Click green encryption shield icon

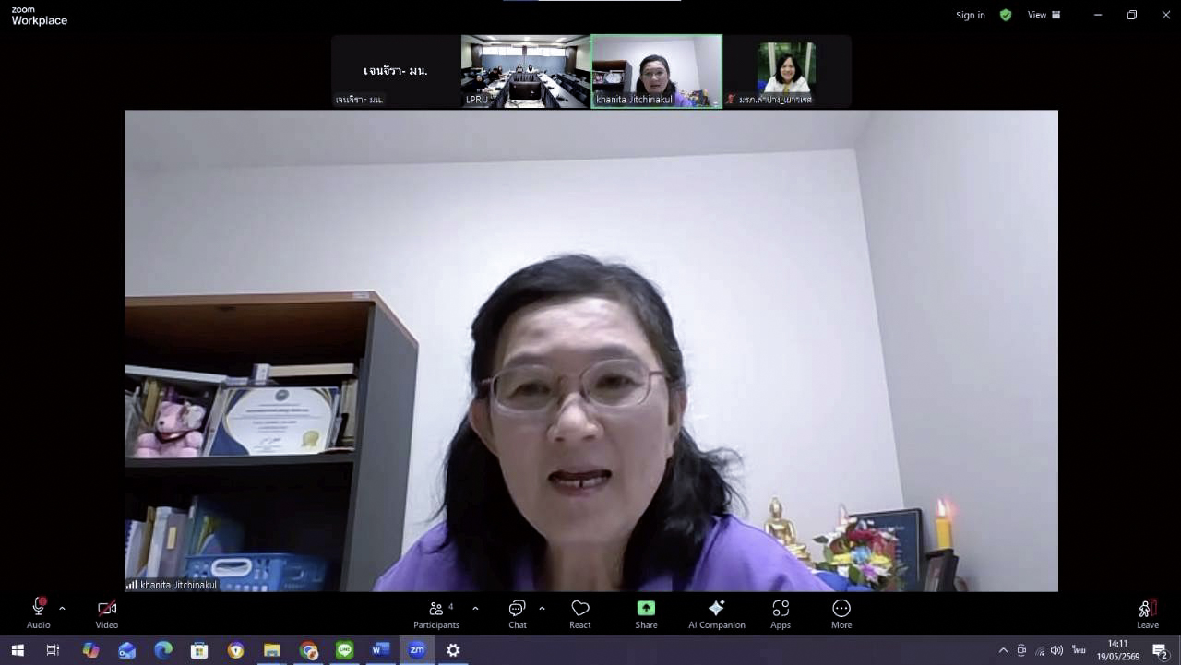(x=1006, y=15)
